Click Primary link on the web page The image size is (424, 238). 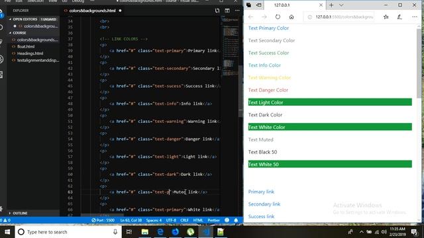click(261, 192)
